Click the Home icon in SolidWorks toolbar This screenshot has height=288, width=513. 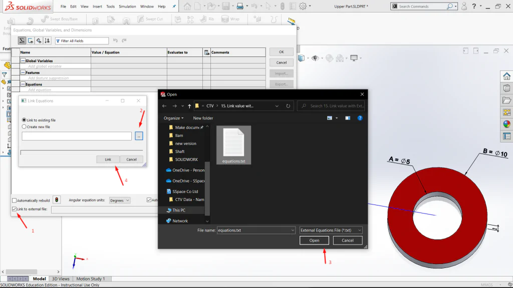coord(187,6)
